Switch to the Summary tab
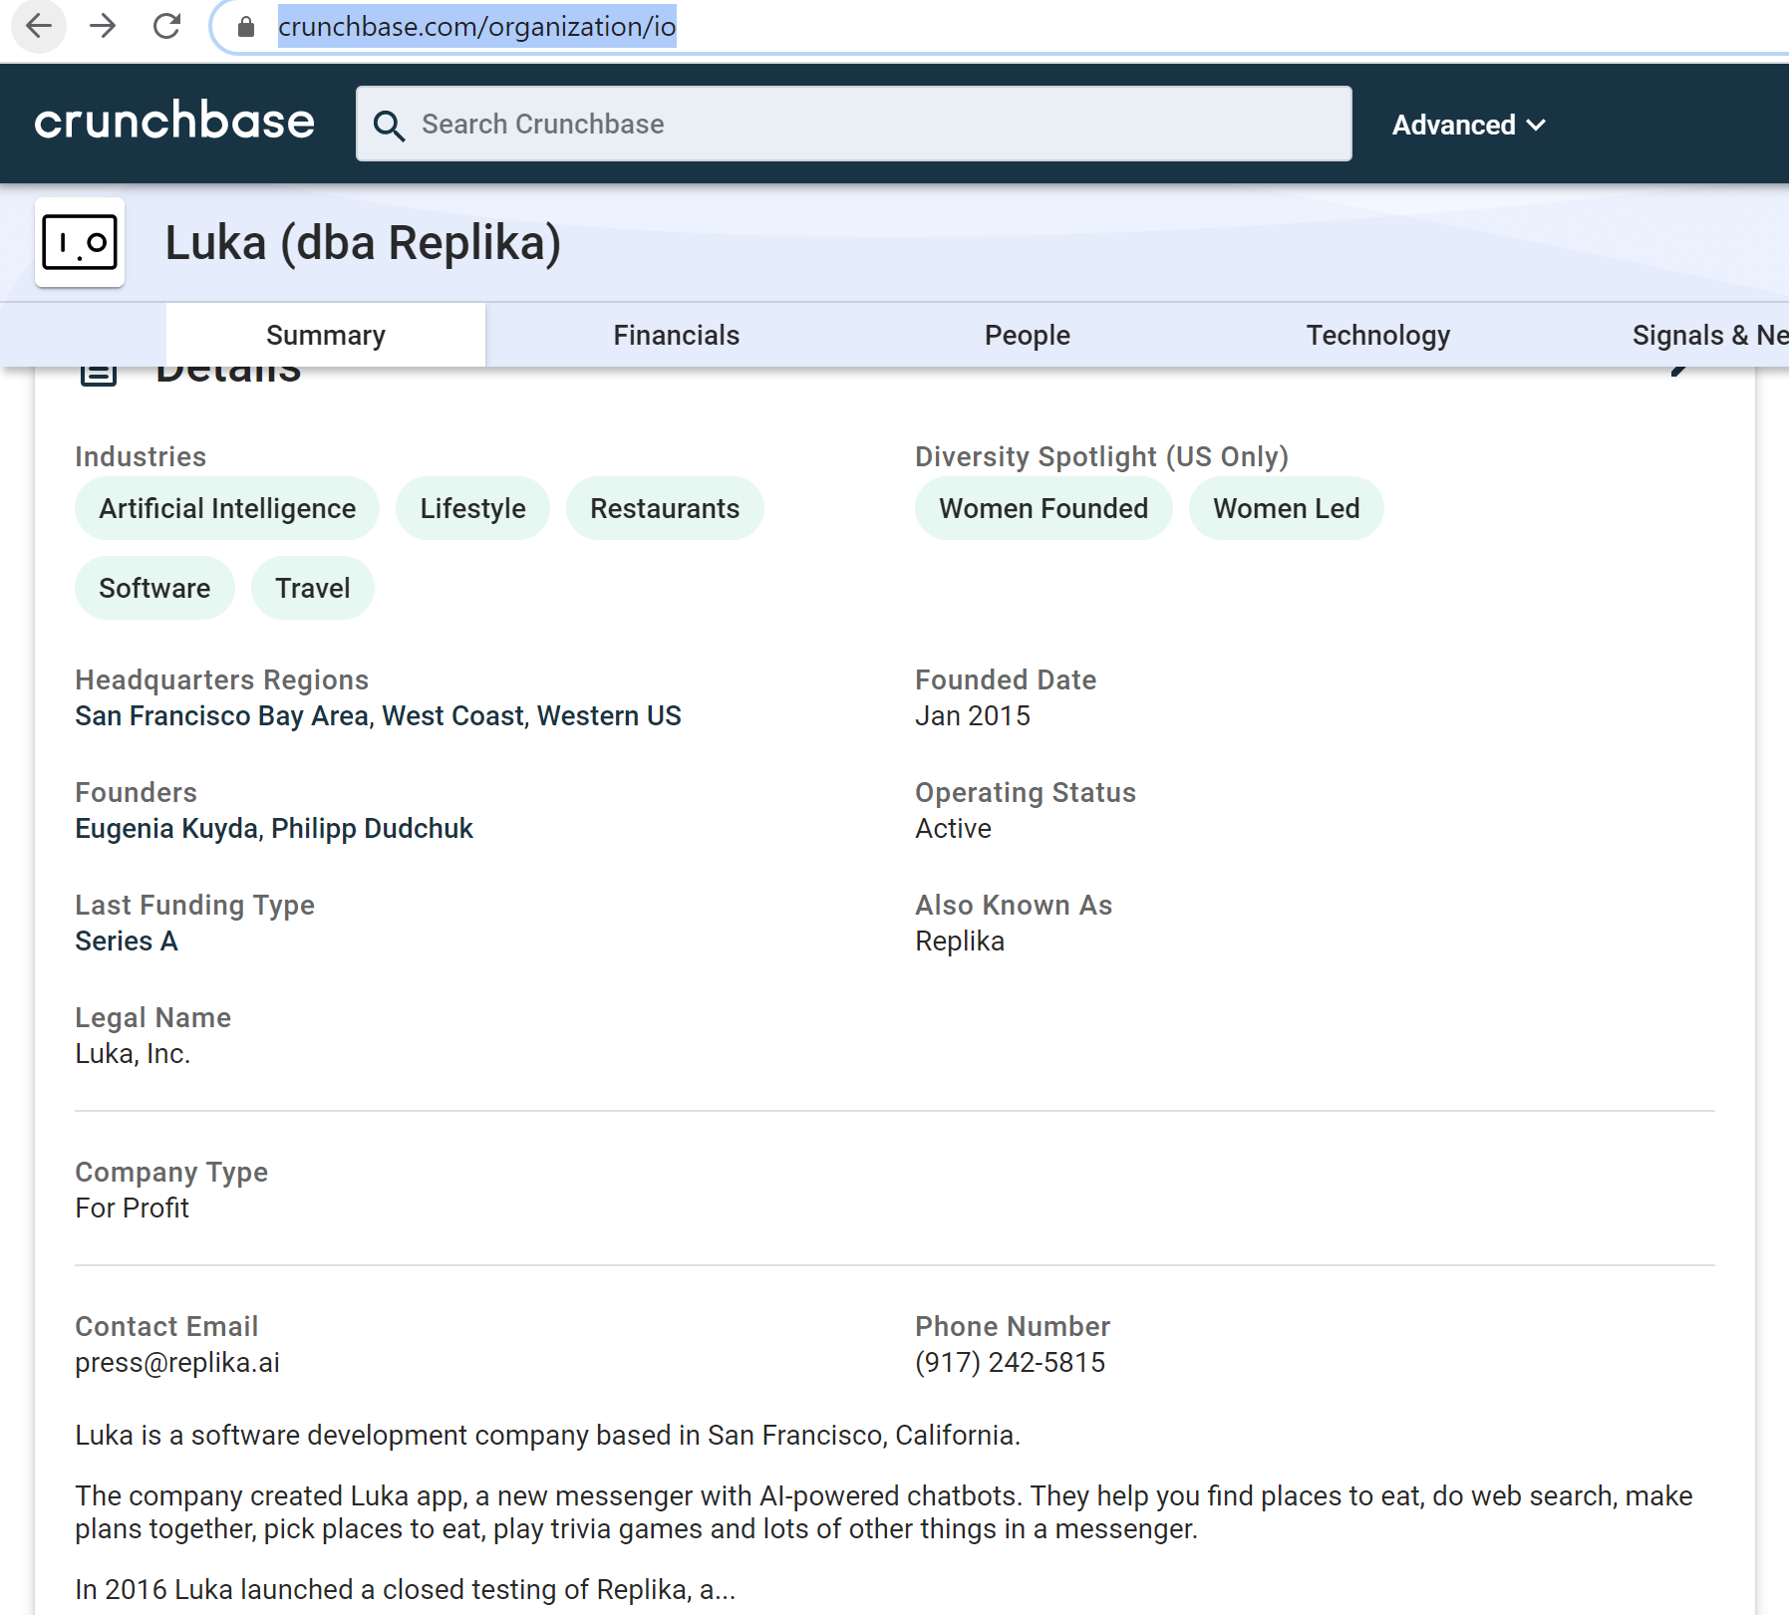 click(326, 335)
